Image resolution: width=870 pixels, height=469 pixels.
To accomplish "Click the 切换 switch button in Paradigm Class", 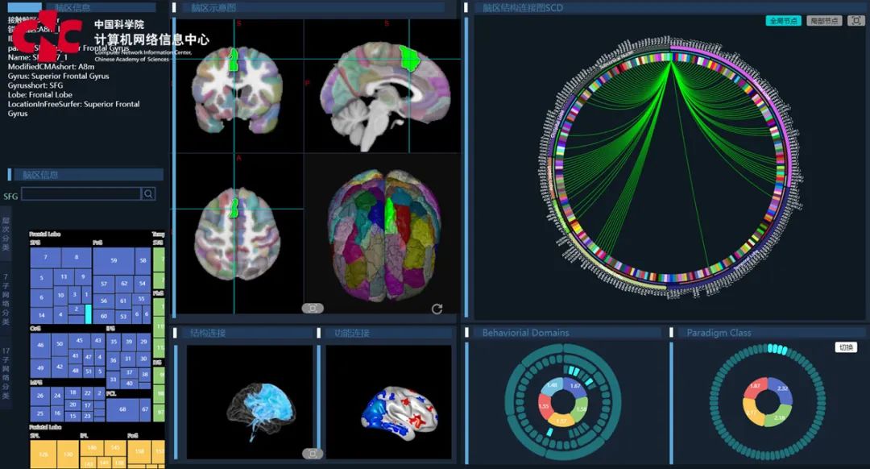I will 846,347.
